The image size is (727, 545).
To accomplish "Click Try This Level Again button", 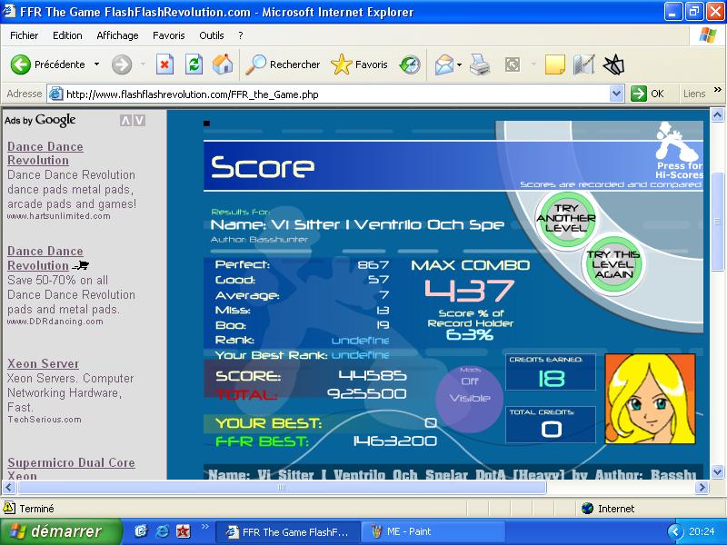I will [612, 264].
